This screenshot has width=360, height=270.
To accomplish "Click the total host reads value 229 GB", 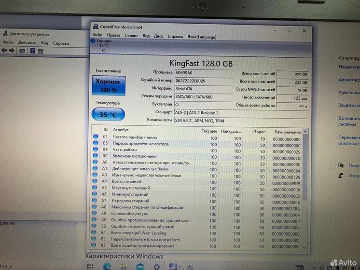I will (x=293, y=75).
